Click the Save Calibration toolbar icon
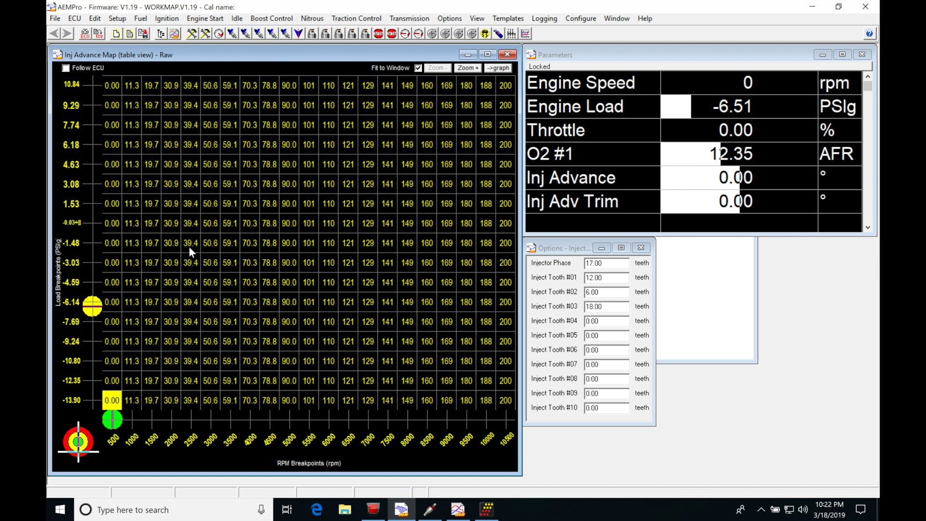 click(x=143, y=34)
